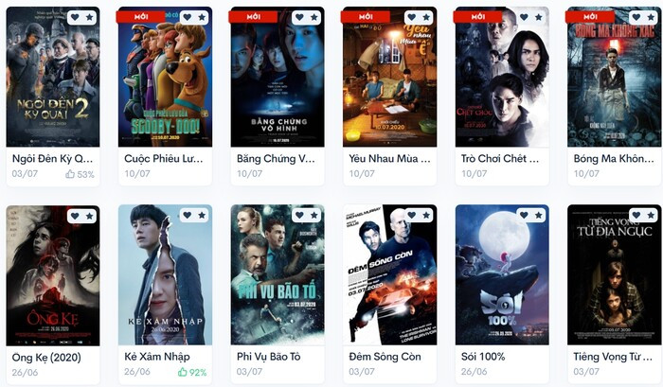
Task: Click the 53% thumbs-up rating icon
Action: click(70, 174)
